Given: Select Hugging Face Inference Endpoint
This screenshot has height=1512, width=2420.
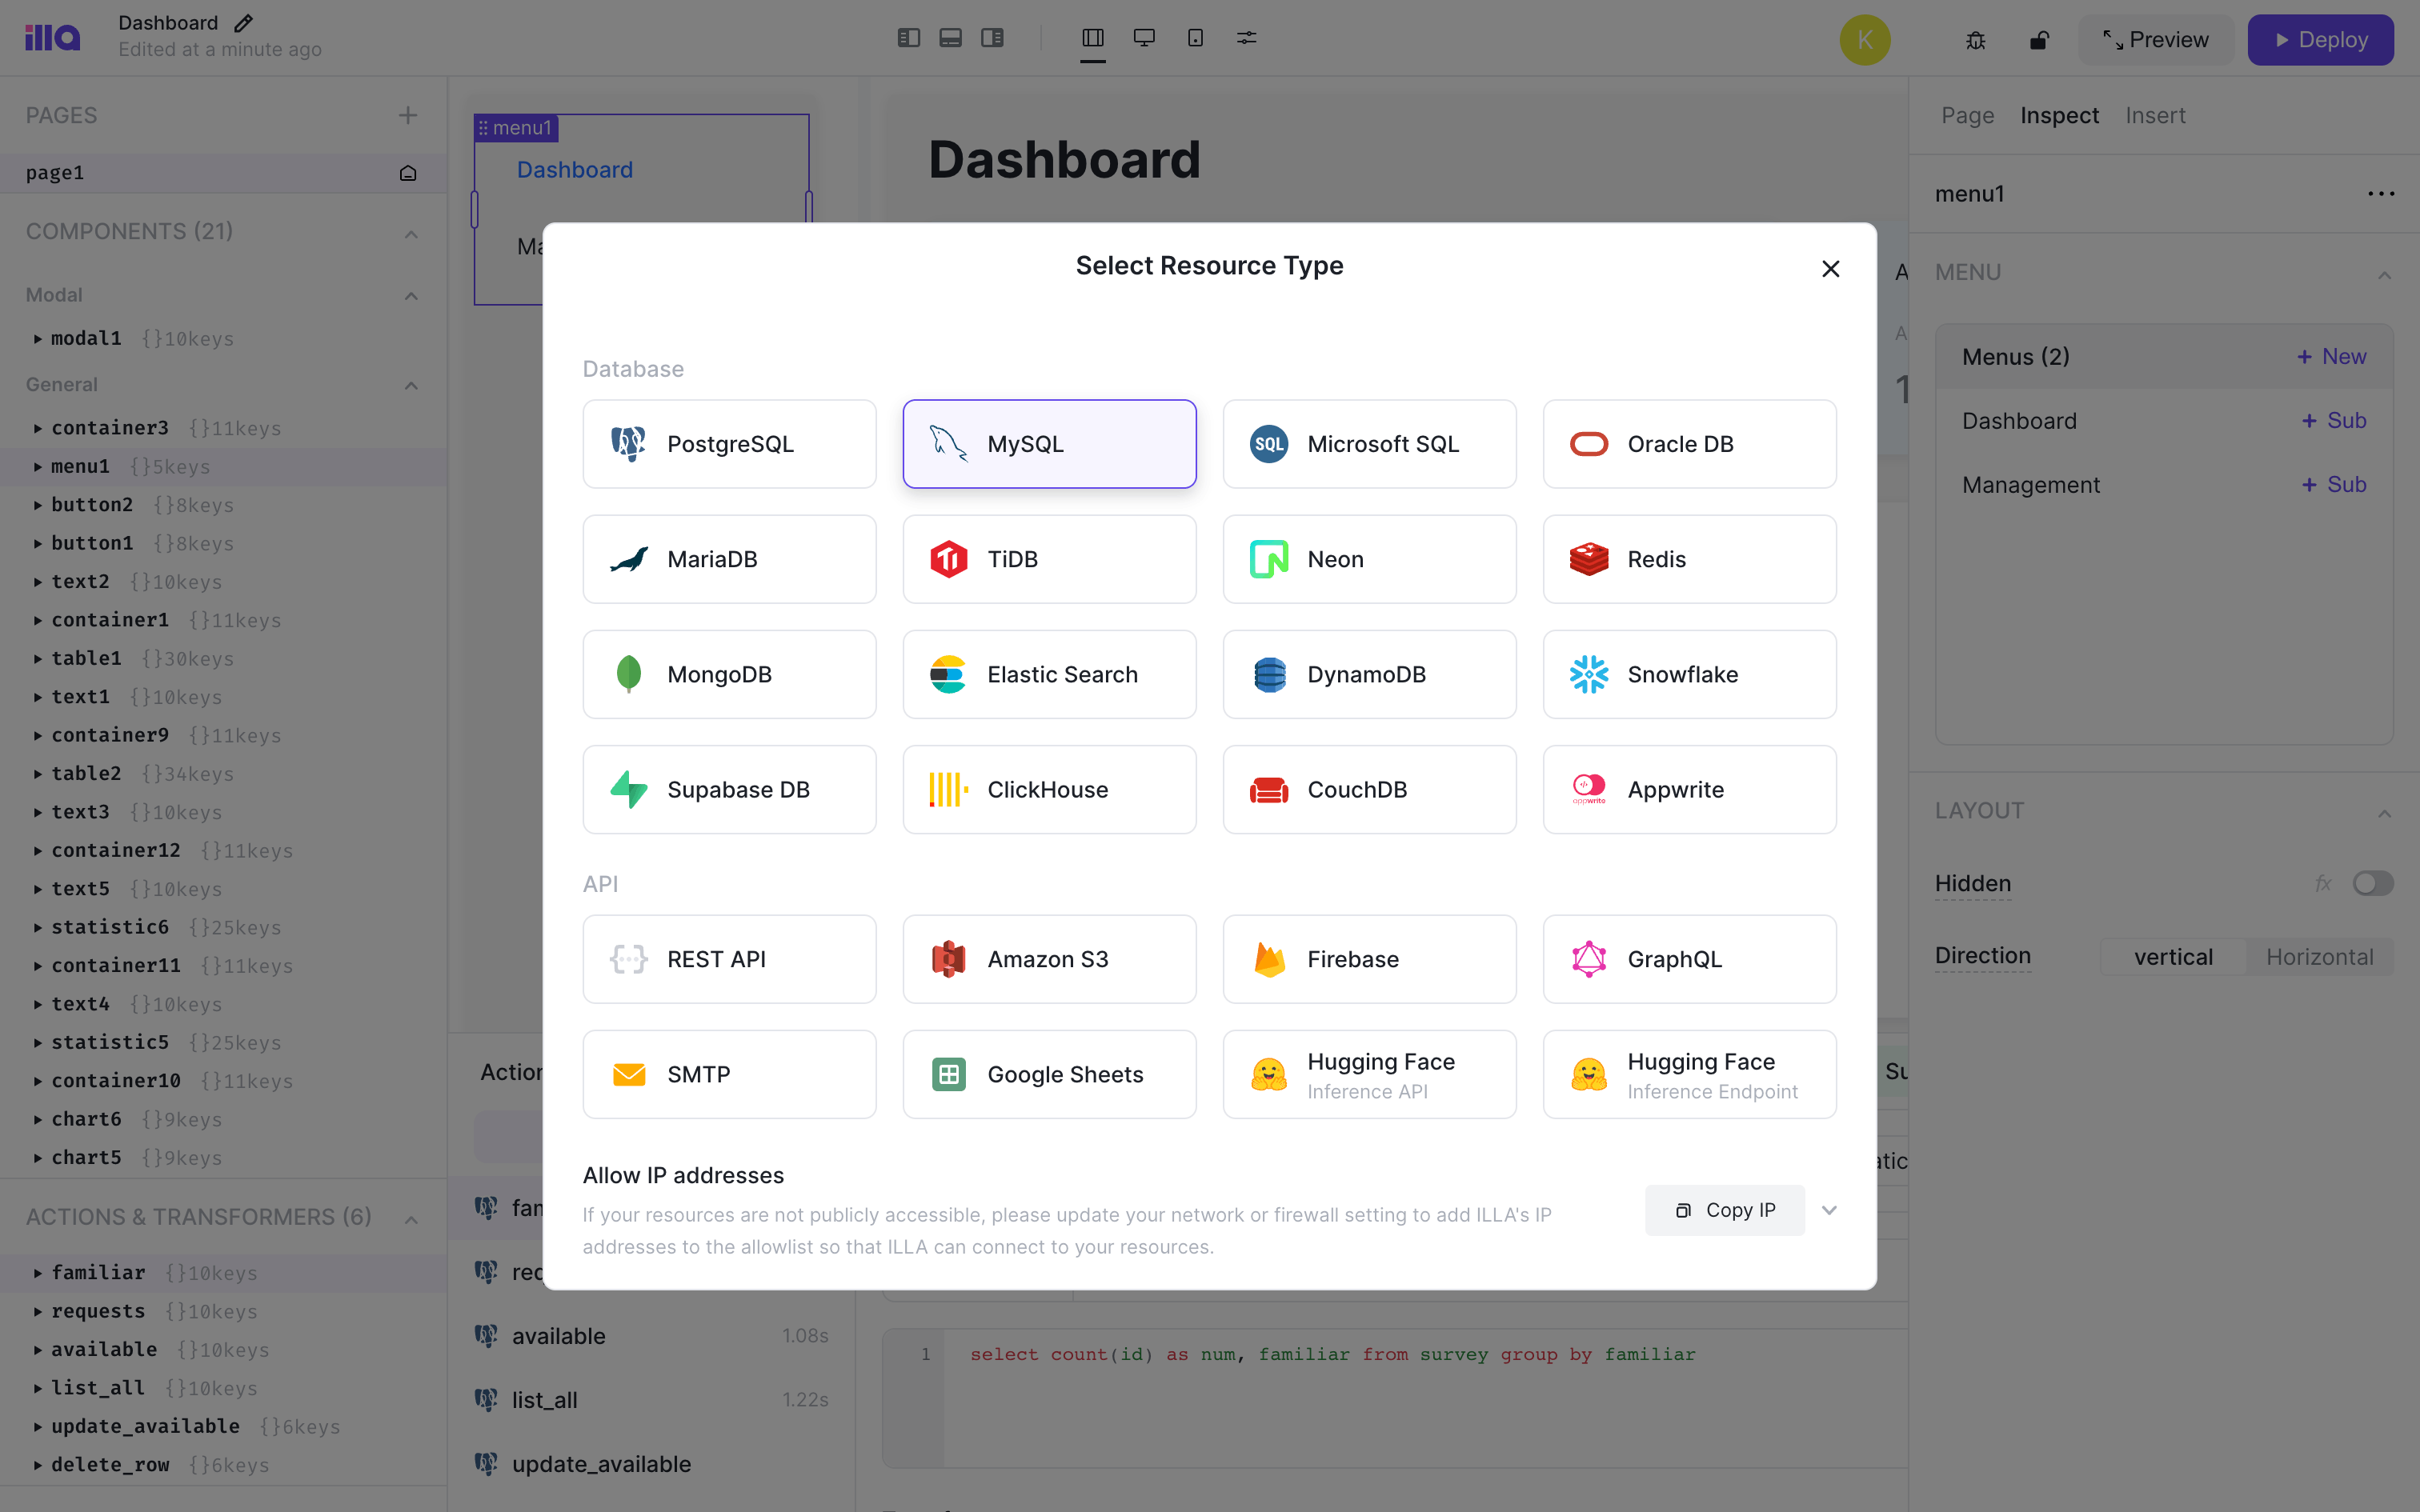Looking at the screenshot, I should click(1689, 1074).
